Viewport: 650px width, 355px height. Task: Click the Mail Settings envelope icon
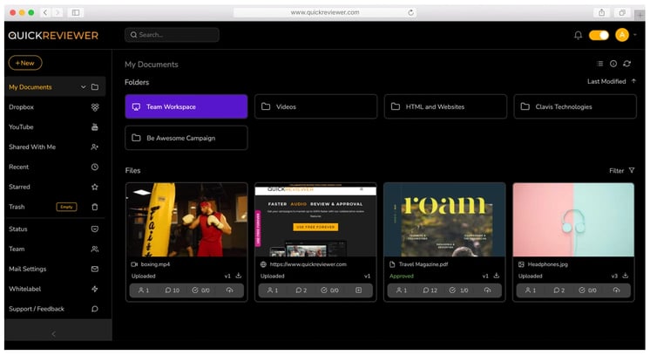[x=95, y=269]
